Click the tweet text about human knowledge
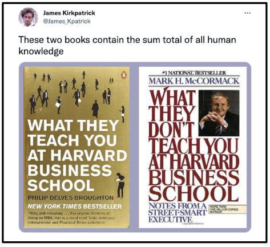 127,46
